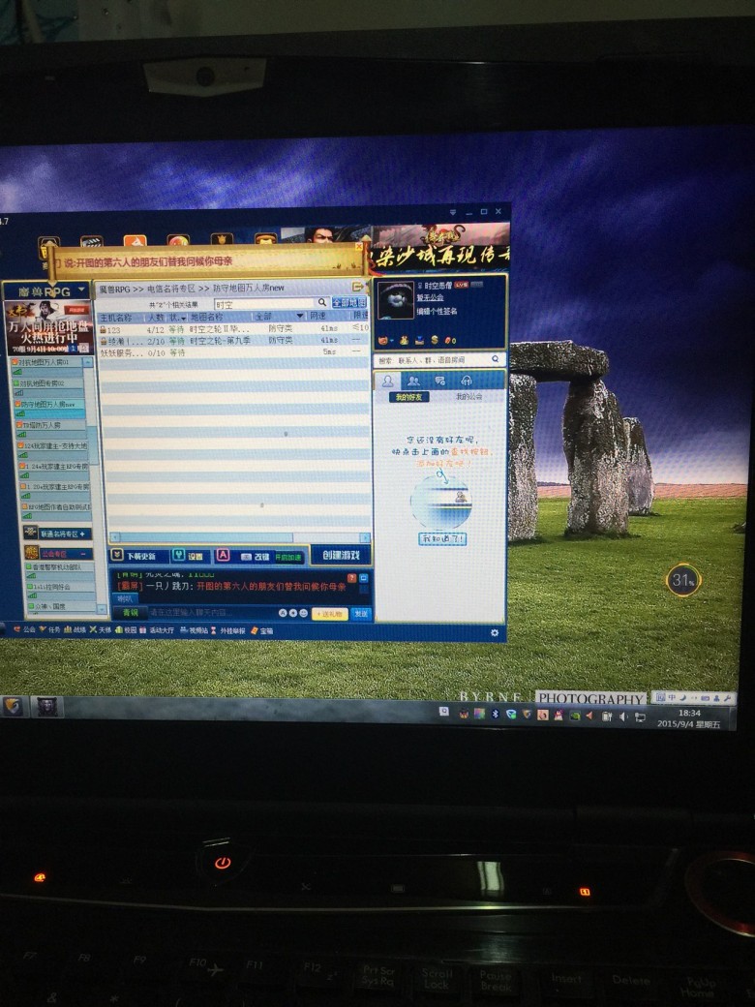
Task: Click the 宝箱 treasure chest icon
Action: (x=260, y=630)
